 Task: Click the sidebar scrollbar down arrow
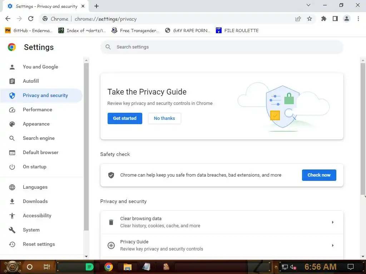[86, 257]
